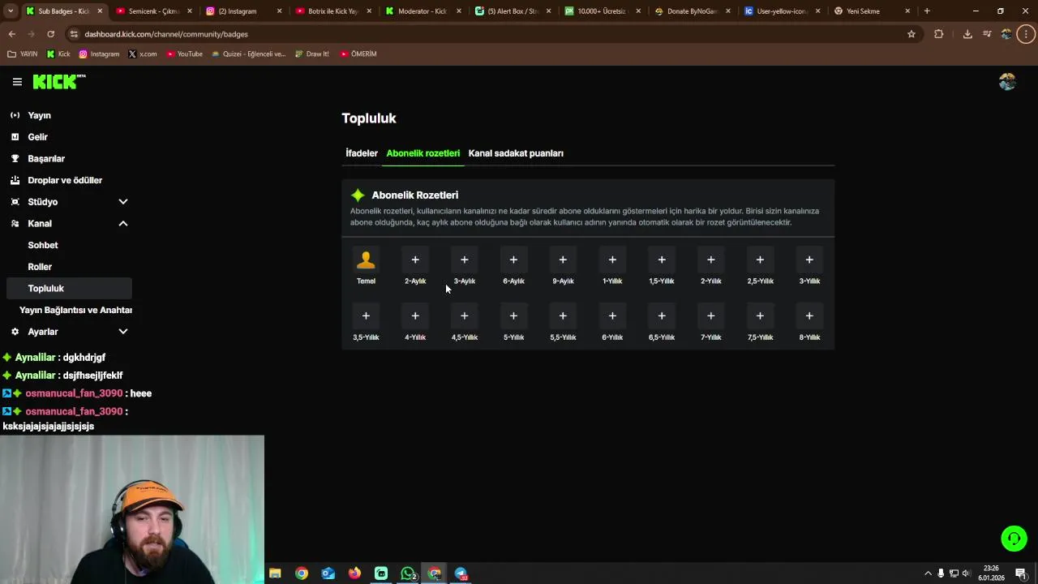Switch to the Moderator - Kick browser tab
Screen dimensions: 1038x584
[422, 11]
